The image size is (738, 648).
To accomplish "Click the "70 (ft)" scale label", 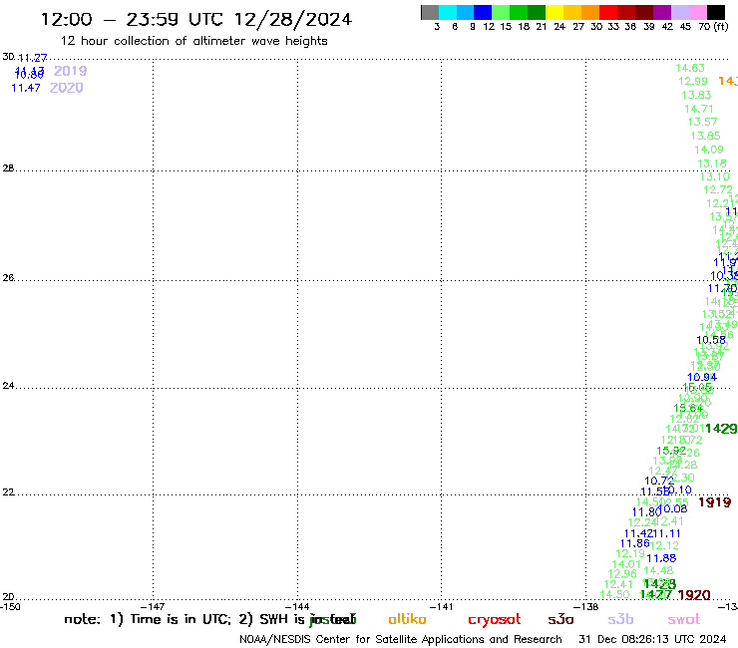I will coord(713,26).
